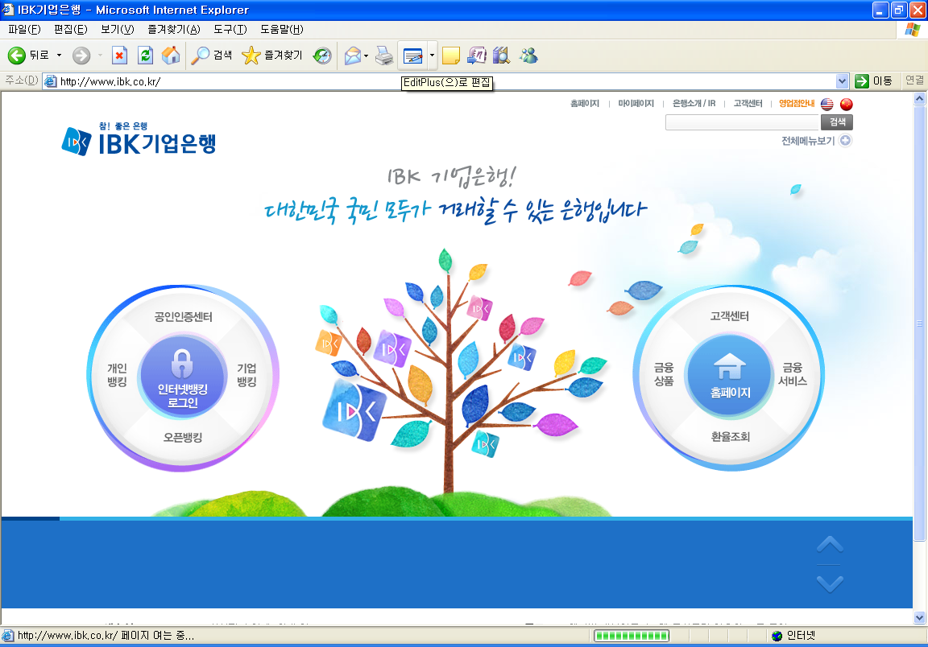Click the scrollbar up arrow

(x=919, y=99)
